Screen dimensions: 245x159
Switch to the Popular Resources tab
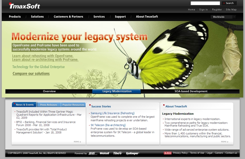[73, 105]
